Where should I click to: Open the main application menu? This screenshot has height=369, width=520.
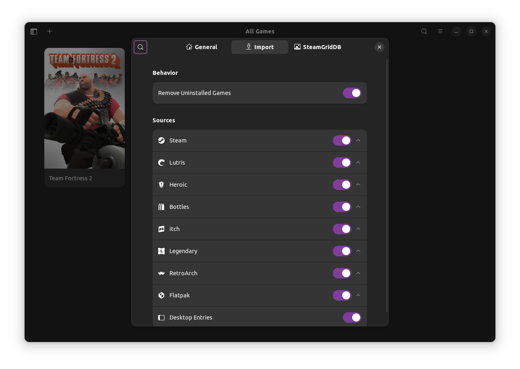point(440,31)
